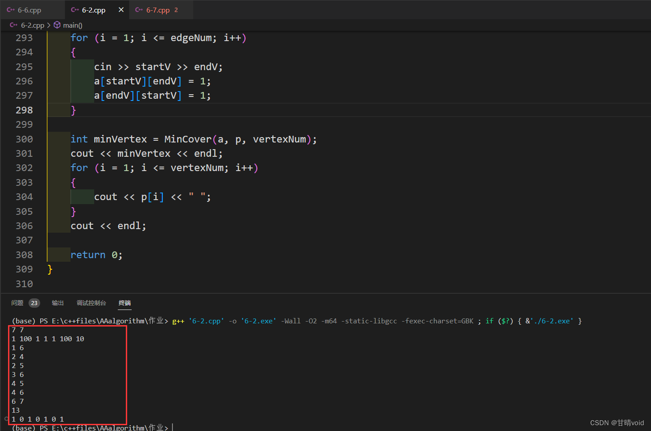The image size is (651, 431).
Task: Click line number 298 in the gutter
Action: click(x=25, y=110)
